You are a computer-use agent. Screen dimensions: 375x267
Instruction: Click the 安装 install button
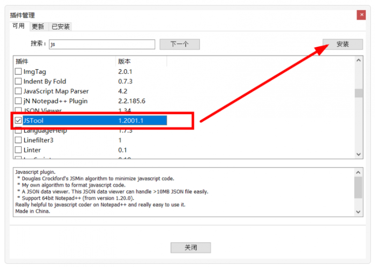click(343, 44)
